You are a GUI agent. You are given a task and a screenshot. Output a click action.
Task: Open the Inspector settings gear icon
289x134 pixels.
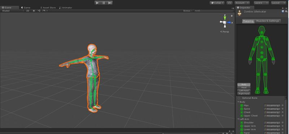286,11
